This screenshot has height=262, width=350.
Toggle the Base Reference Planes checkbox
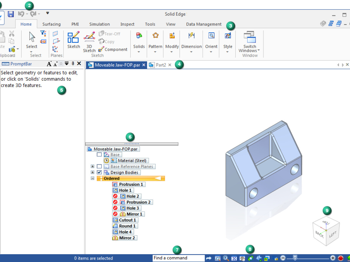tap(99, 167)
